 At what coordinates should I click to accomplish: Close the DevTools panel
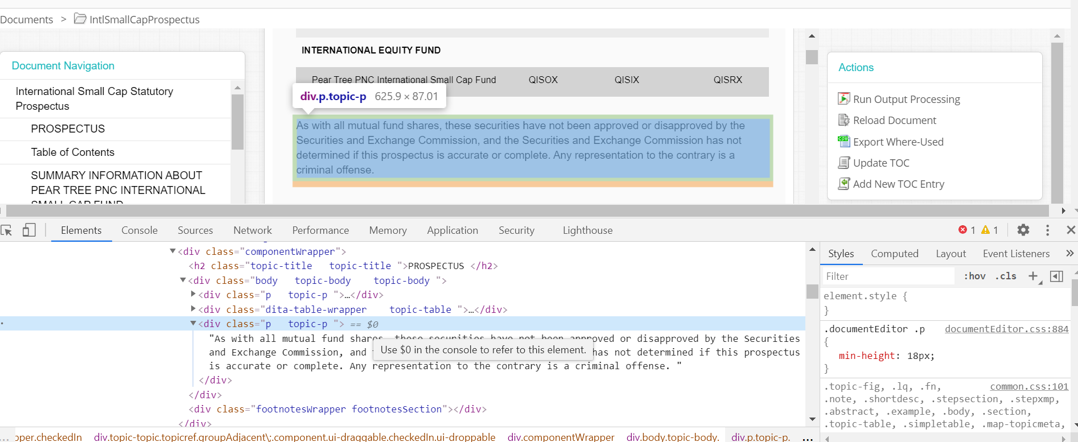(1071, 230)
